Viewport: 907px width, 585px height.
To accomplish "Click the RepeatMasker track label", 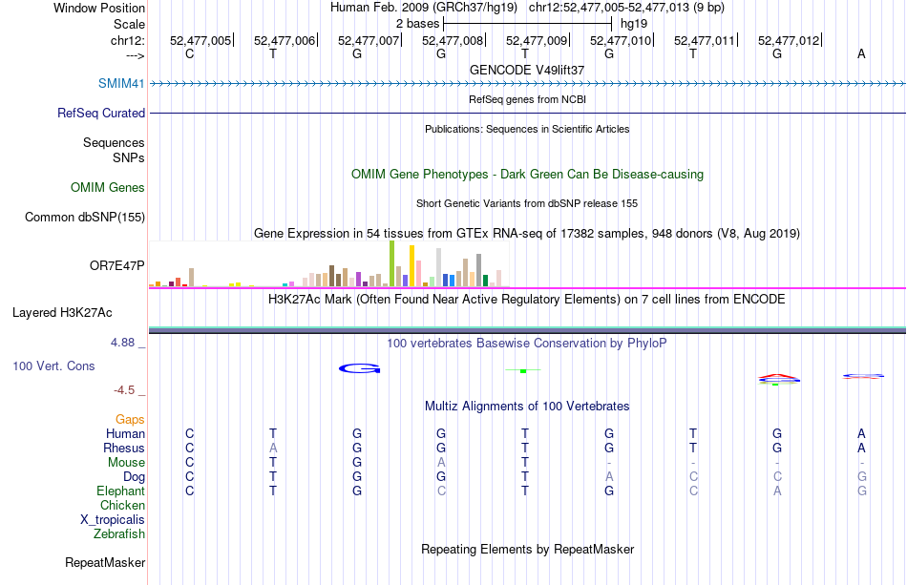I will pyautogui.click(x=105, y=562).
